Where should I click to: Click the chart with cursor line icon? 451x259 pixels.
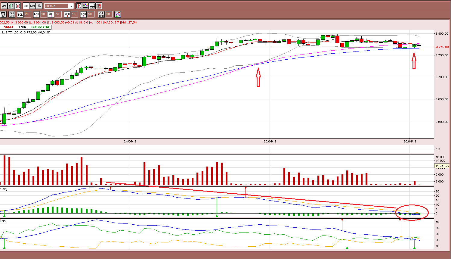(x=79, y=6)
